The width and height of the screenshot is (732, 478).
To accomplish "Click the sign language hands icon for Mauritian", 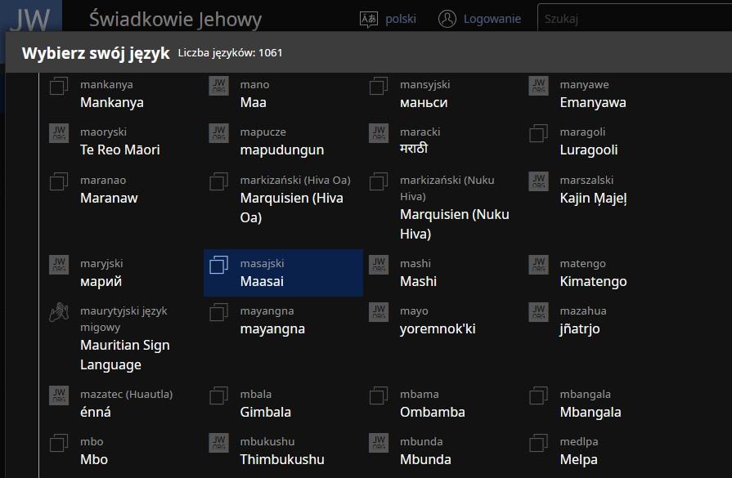I will (x=59, y=312).
